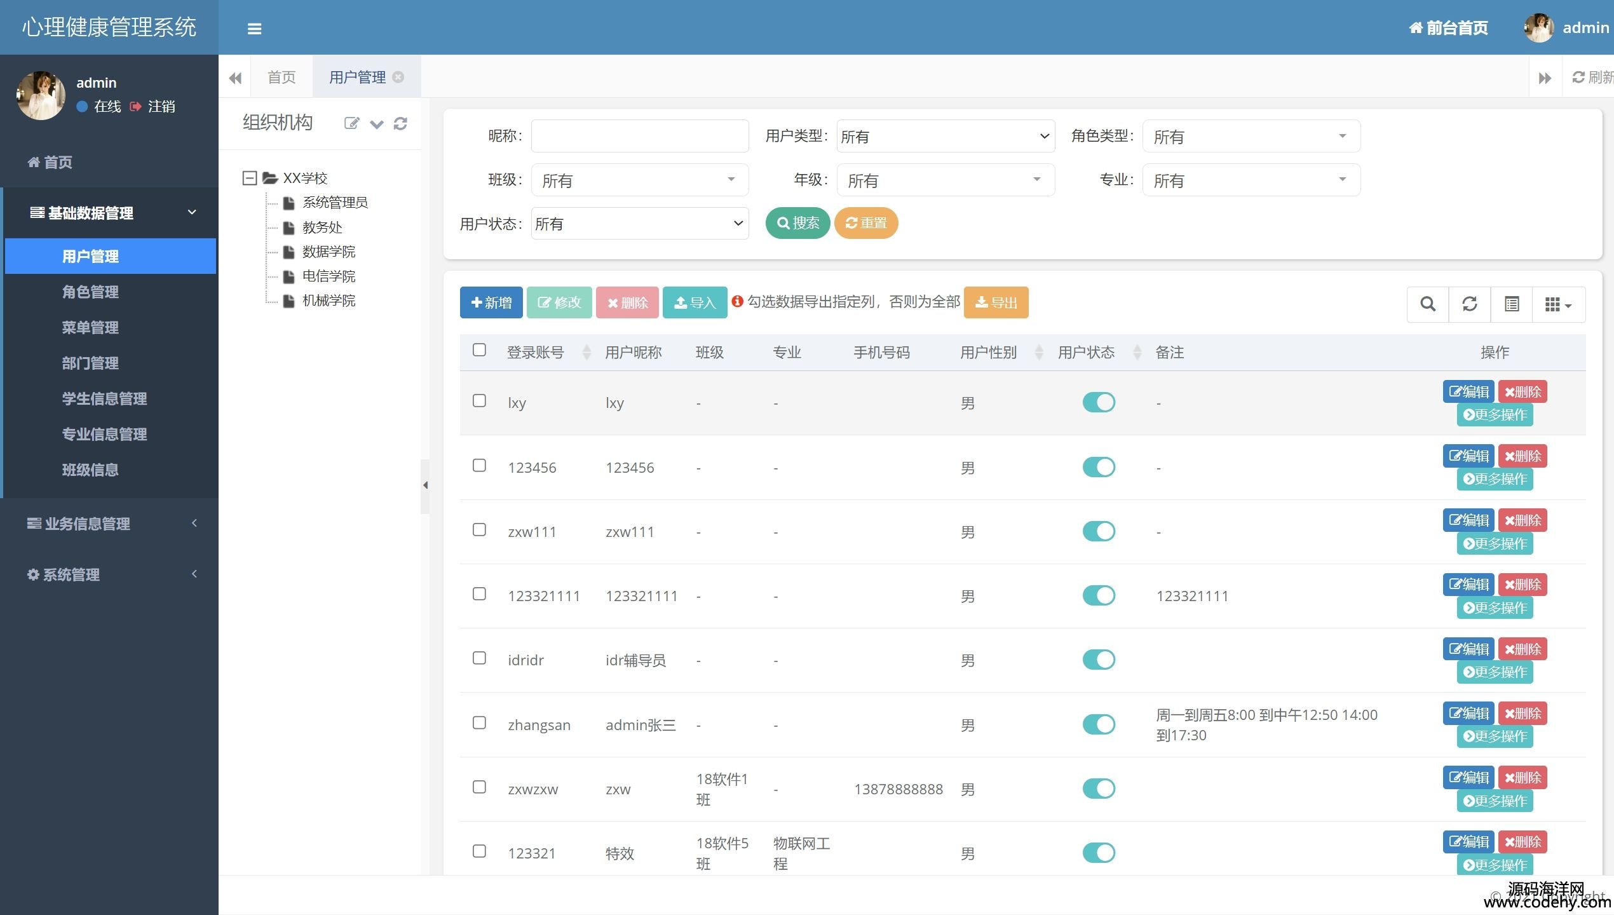Click the table refresh icon
This screenshot has width=1614, height=915.
point(1470,304)
